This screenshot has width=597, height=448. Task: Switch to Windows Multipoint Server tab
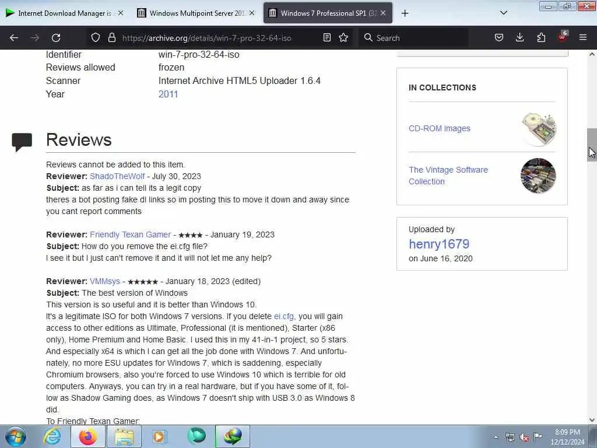pos(196,13)
